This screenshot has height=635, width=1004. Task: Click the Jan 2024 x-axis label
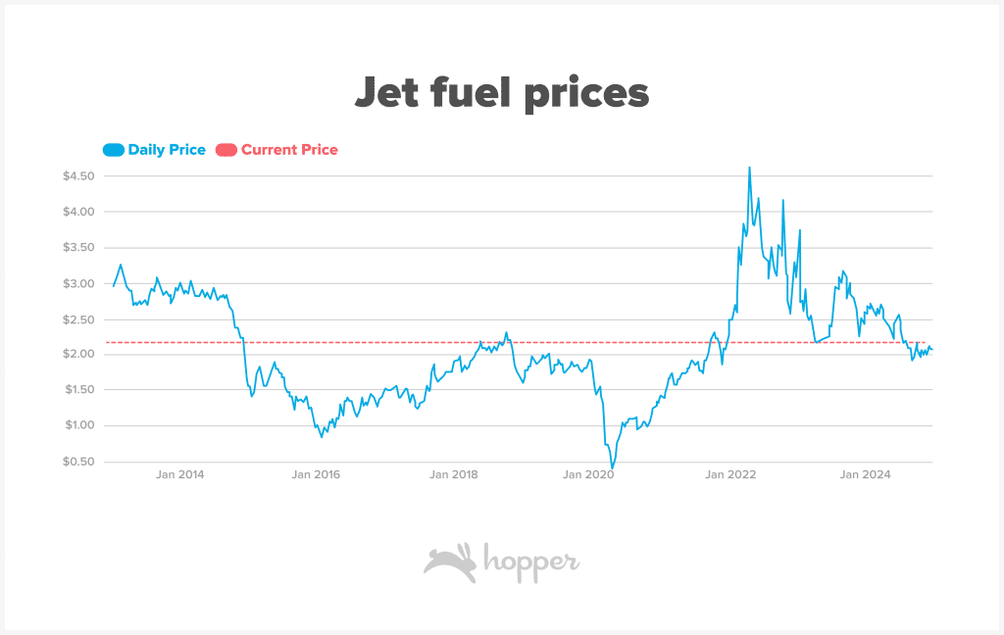pyautogui.click(x=863, y=475)
